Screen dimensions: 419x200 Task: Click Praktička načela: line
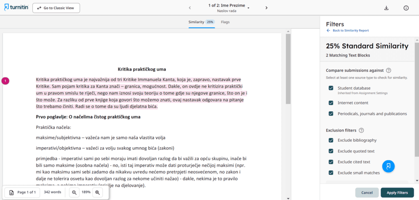pos(54,127)
